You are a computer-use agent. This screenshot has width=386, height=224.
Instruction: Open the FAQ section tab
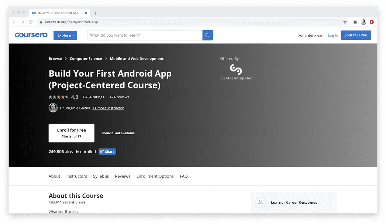[184, 176]
